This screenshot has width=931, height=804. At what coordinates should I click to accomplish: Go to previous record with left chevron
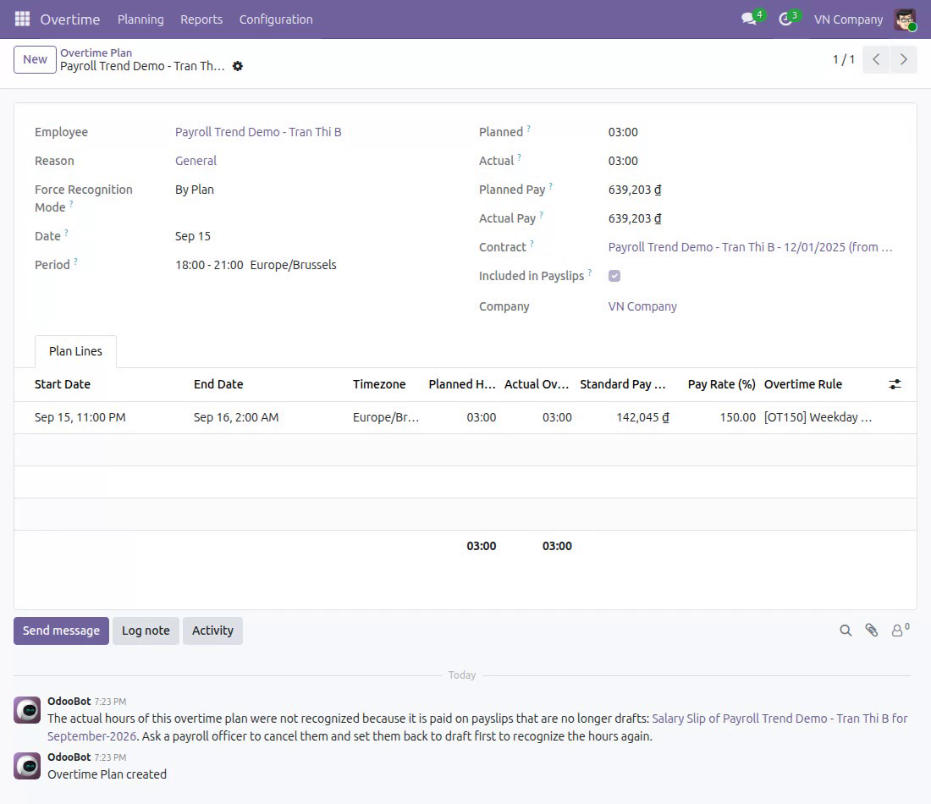click(876, 59)
